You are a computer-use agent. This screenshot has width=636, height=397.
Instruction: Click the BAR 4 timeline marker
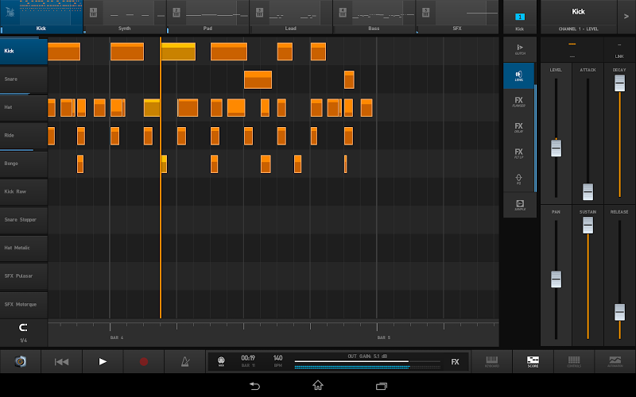117,337
